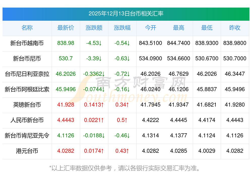Click change amount -0.0188↓
This screenshot has width=252, height=176.
tap(94, 135)
